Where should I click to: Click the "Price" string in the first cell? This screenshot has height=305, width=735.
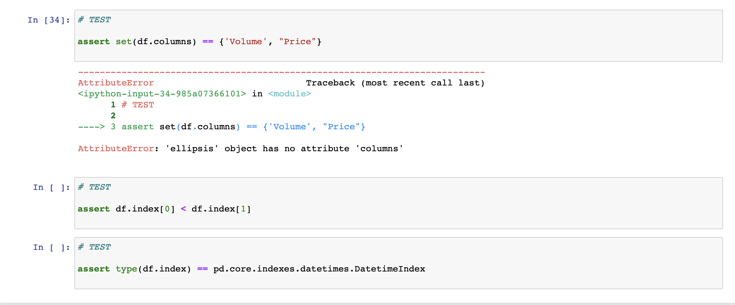click(298, 41)
